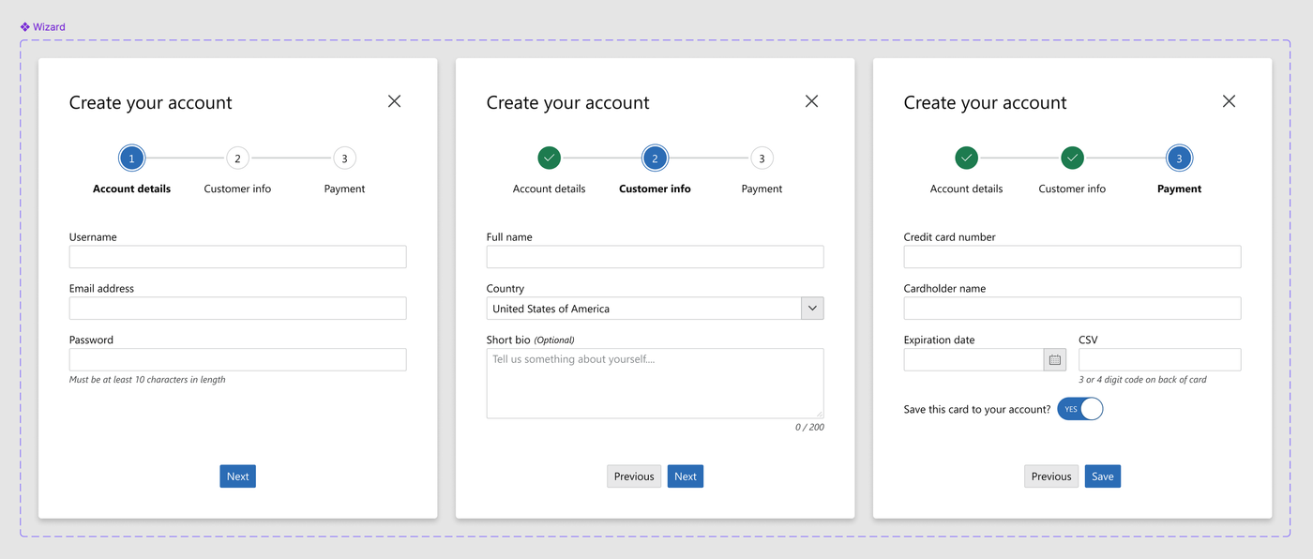This screenshot has height=559, width=1313.
Task: Click into the Username field
Action: pos(237,257)
